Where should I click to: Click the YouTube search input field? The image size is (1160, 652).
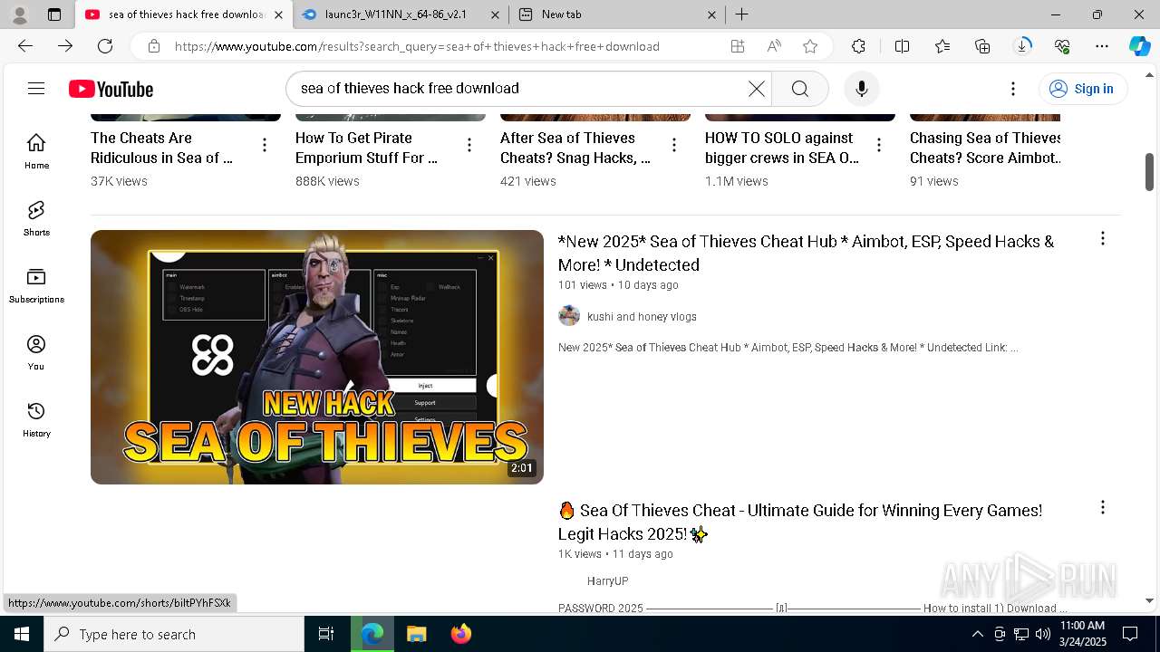click(521, 88)
